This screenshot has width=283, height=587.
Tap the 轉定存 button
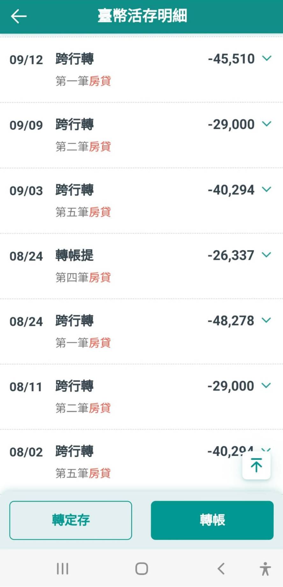(x=71, y=520)
